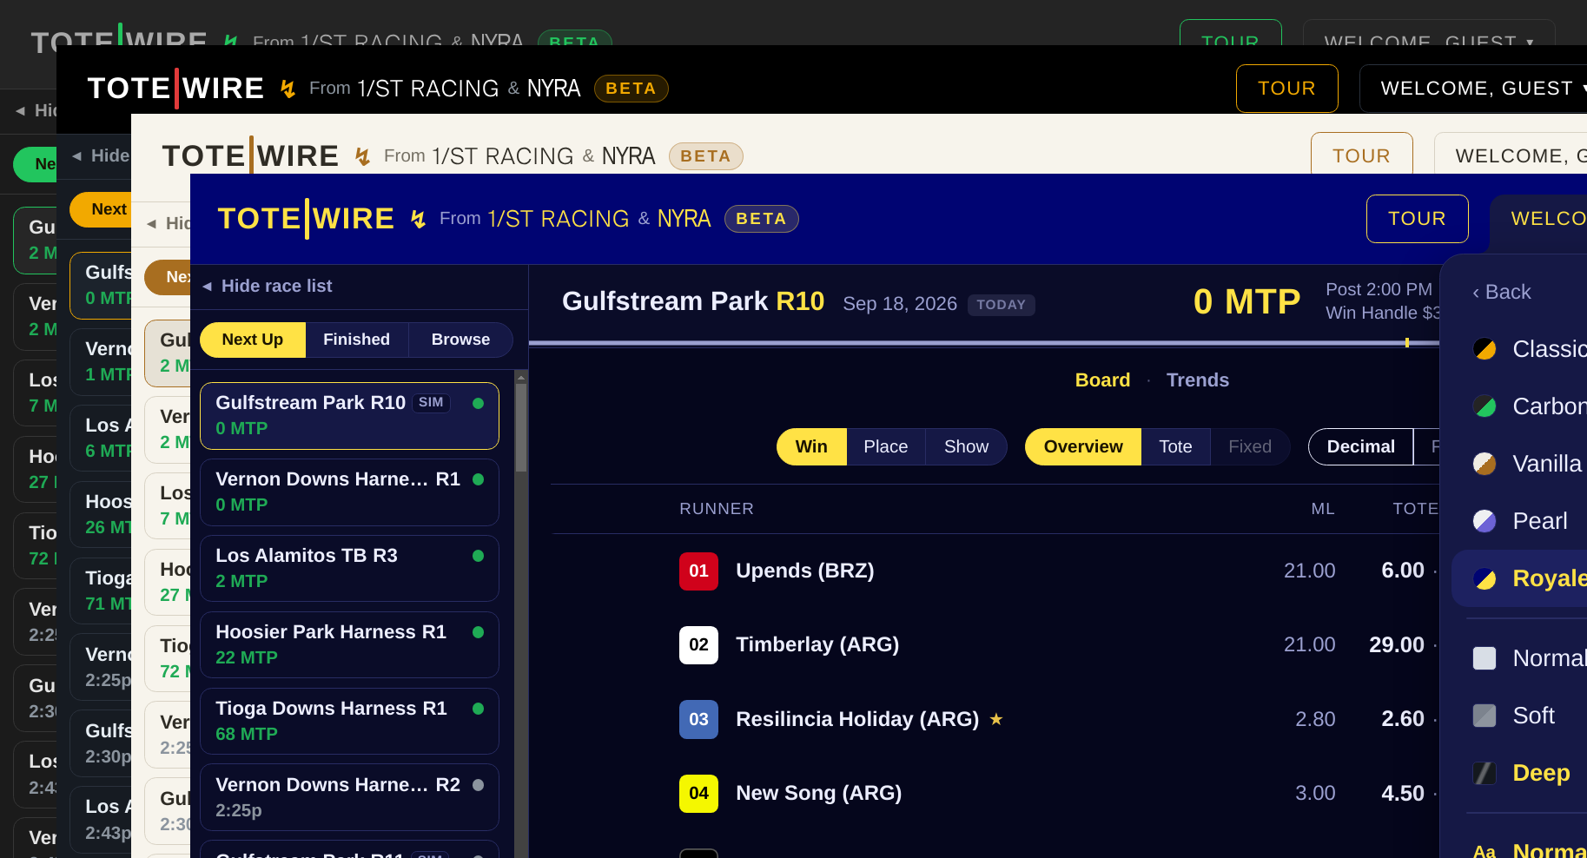1587x858 pixels.
Task: Click the TOTE|WIRE logo in the black window
Action: (175, 89)
